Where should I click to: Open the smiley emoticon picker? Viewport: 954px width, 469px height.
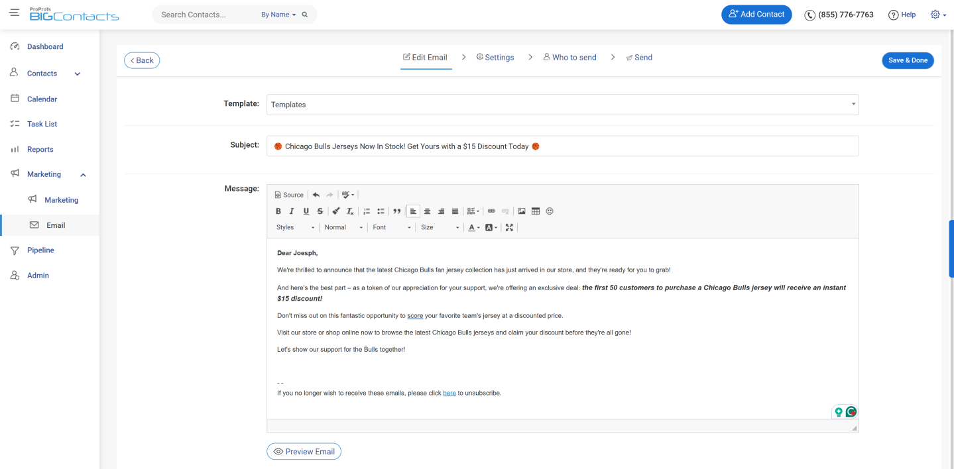click(x=550, y=211)
